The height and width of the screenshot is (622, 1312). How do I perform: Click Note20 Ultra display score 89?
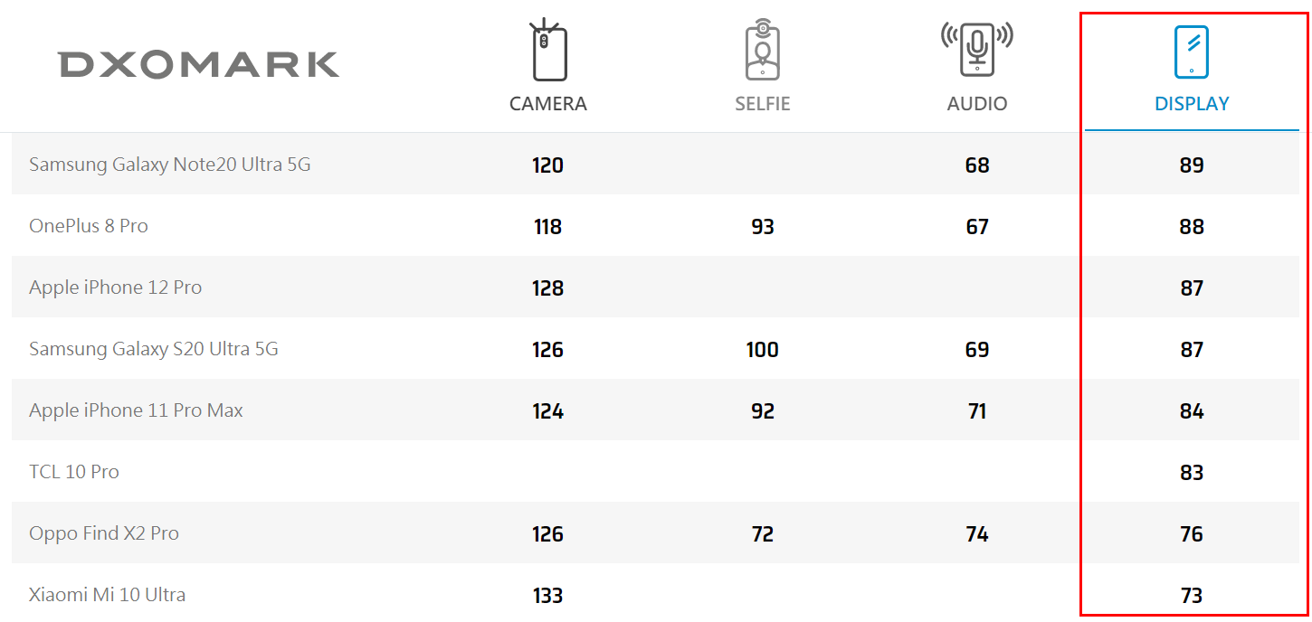(1192, 165)
